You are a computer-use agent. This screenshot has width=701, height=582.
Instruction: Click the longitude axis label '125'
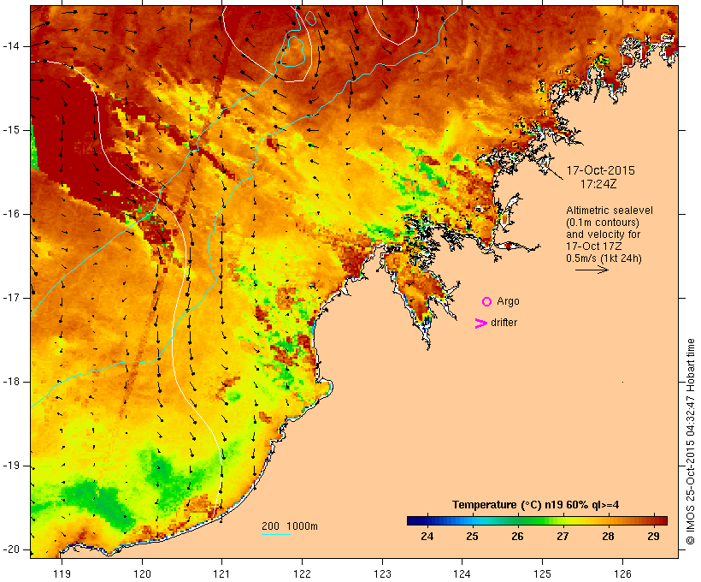pos(542,574)
